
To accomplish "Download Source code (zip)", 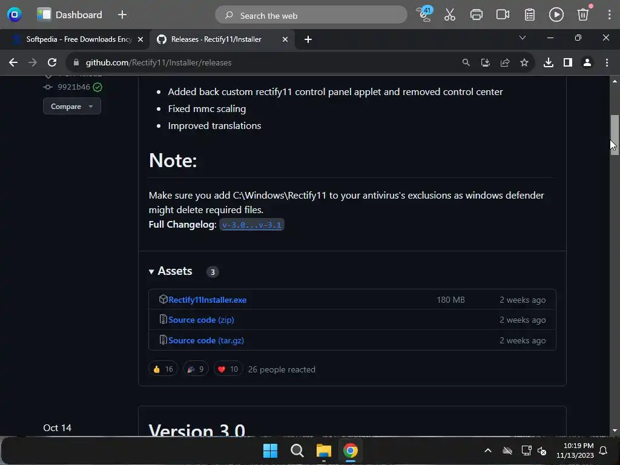I will pos(201,320).
